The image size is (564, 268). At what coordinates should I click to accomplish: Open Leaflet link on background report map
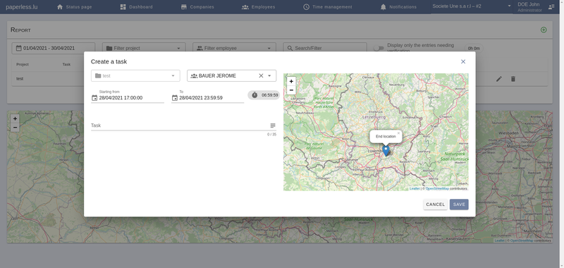(x=499, y=240)
